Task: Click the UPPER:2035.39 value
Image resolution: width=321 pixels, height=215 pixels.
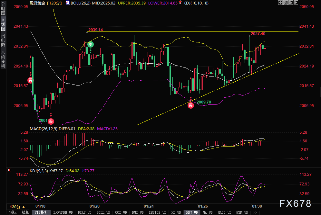Action: 132,3
